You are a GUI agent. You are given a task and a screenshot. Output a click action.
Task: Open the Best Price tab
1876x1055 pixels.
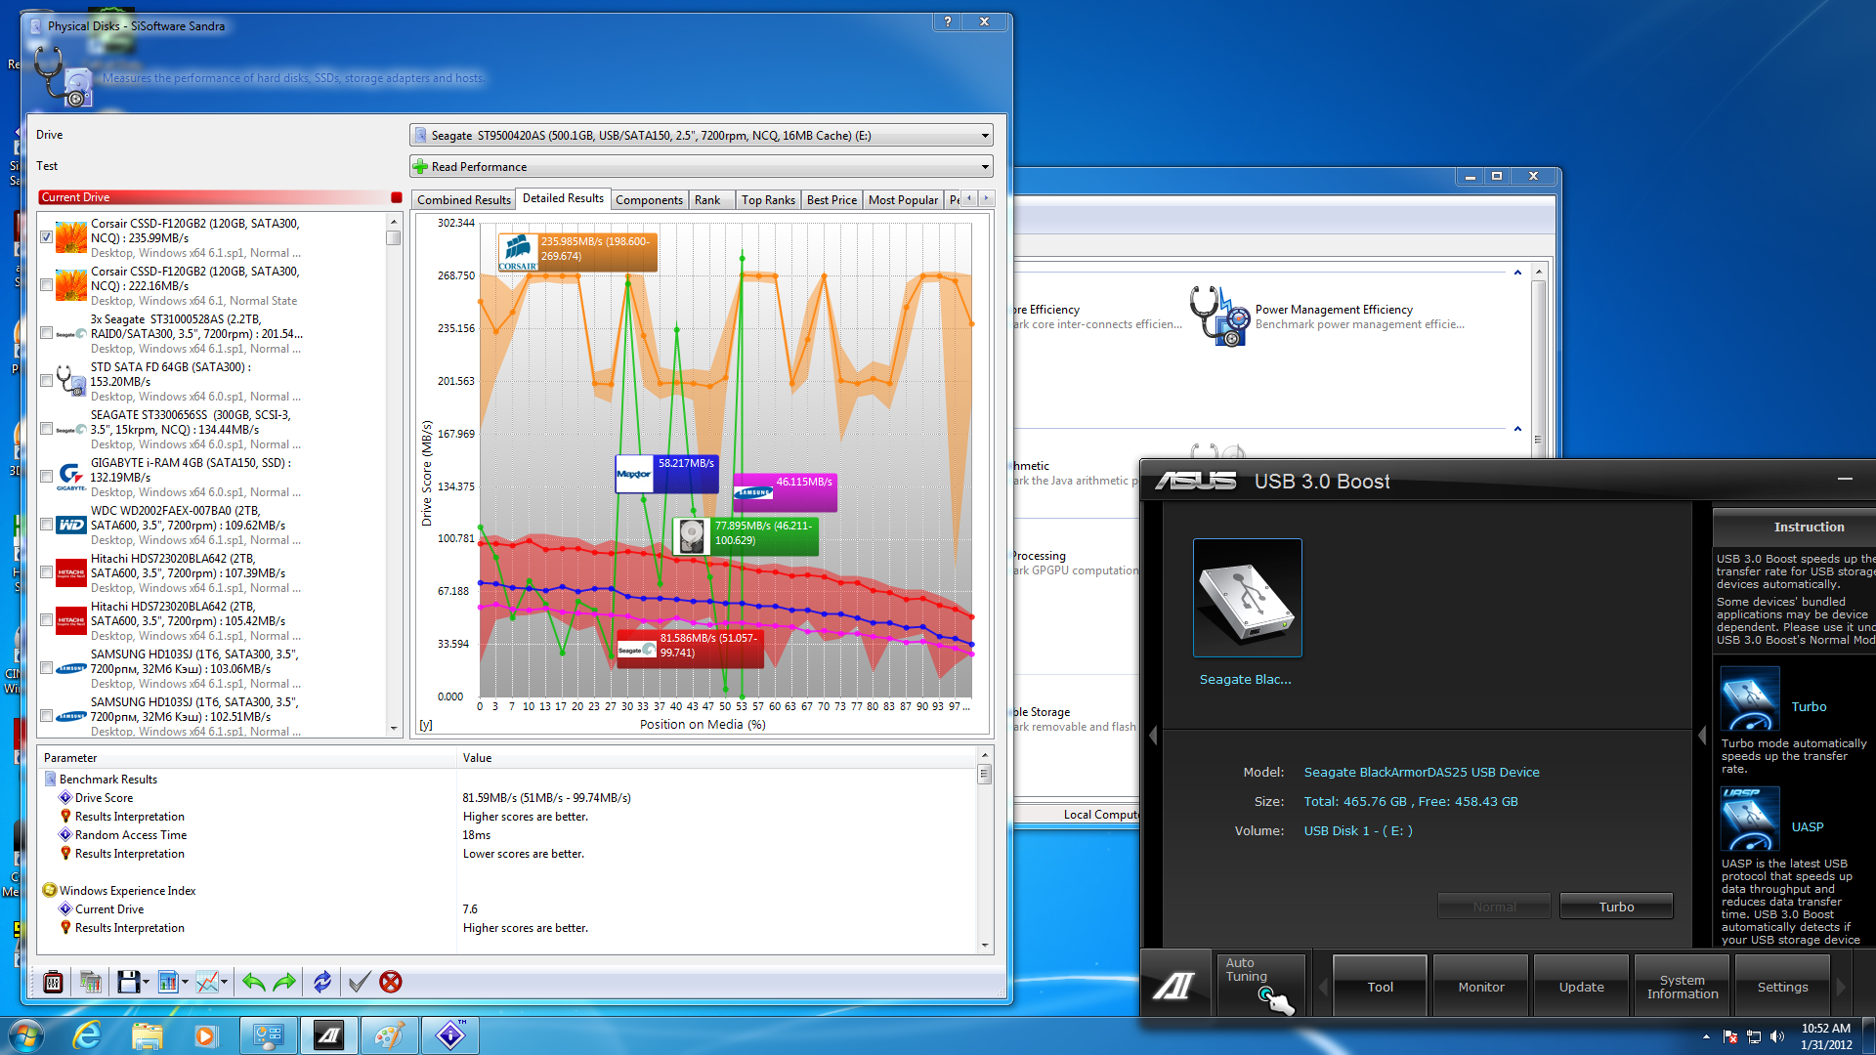(831, 200)
